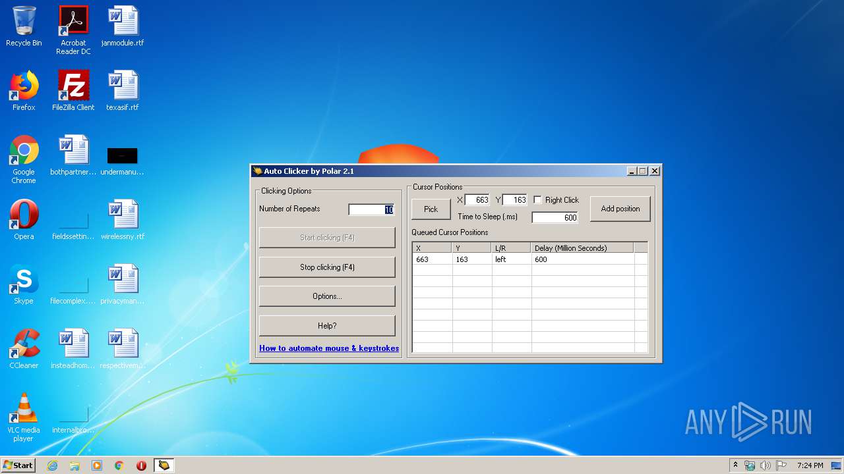This screenshot has width=844, height=474.
Task: Select the janmodule.rtf desktop file
Action: pos(123,26)
